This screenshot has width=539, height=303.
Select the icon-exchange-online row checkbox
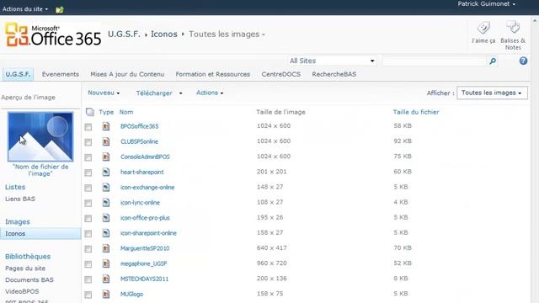coord(88,188)
